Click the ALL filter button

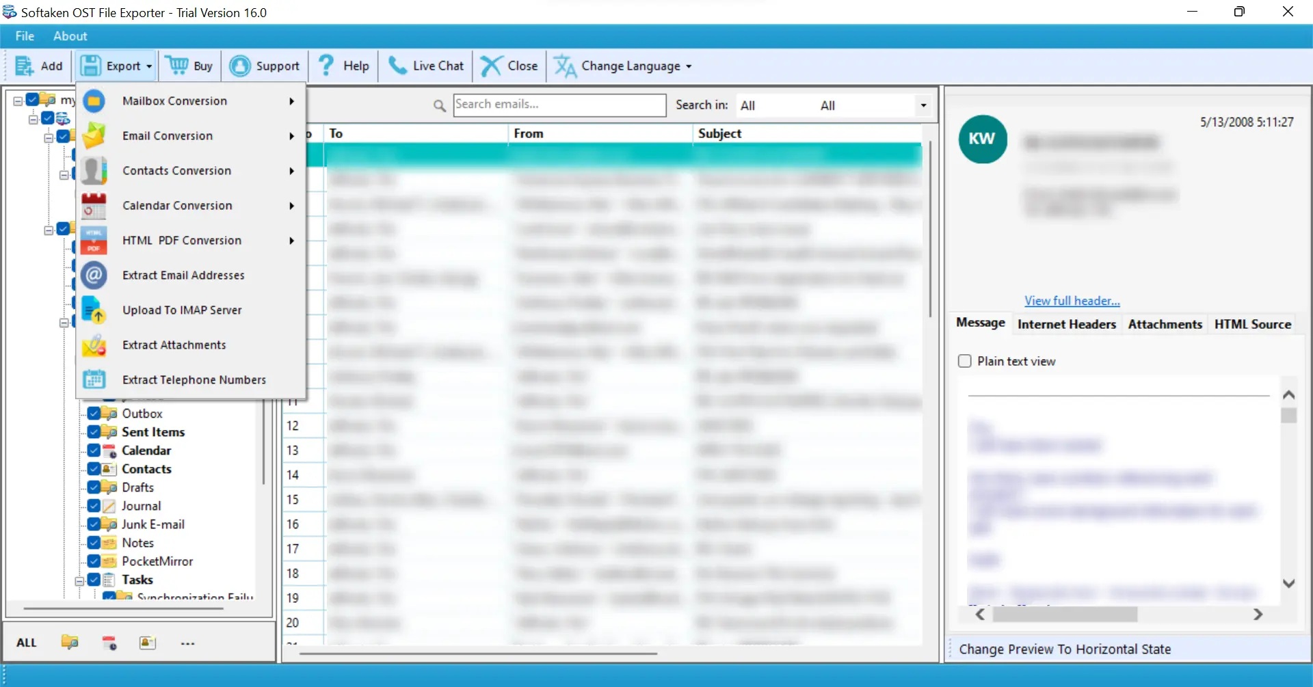coord(27,643)
